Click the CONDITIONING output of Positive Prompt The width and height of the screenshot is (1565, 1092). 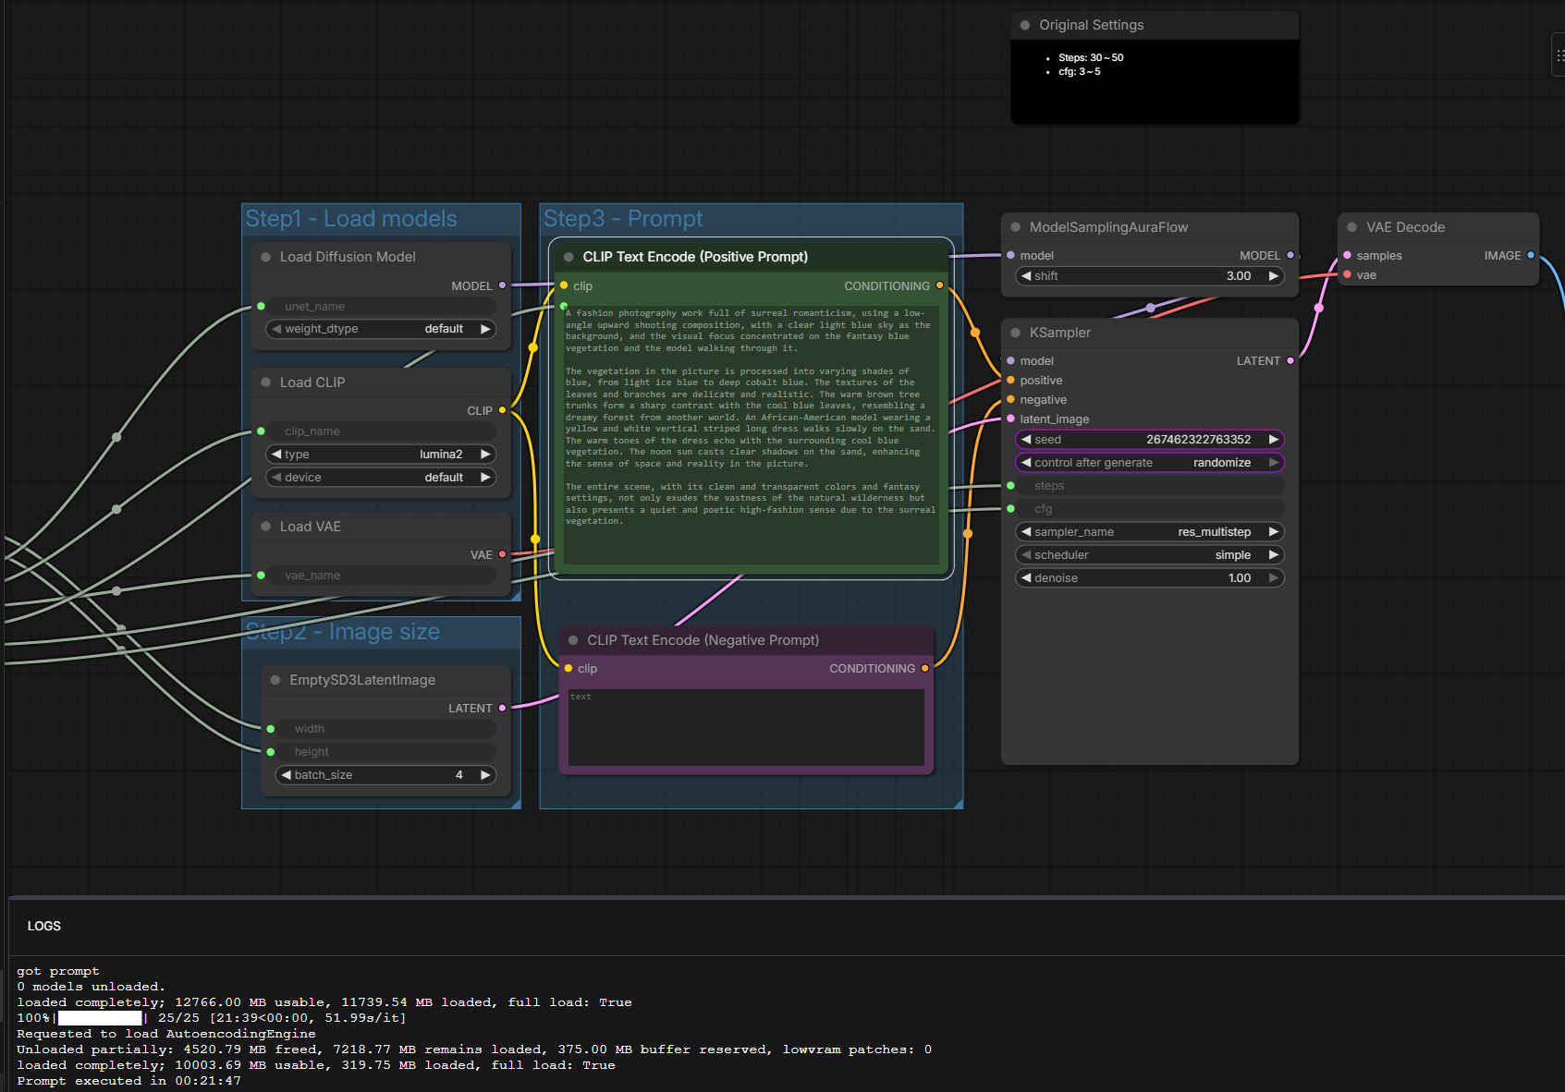940,286
